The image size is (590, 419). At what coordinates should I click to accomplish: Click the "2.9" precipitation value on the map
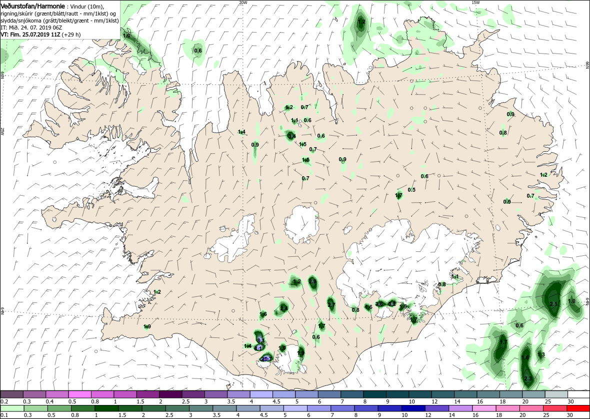point(312,281)
